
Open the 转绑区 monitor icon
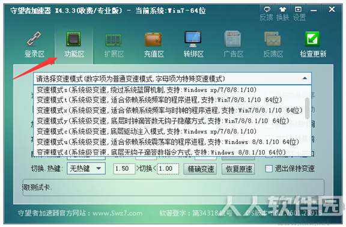pos(193,39)
